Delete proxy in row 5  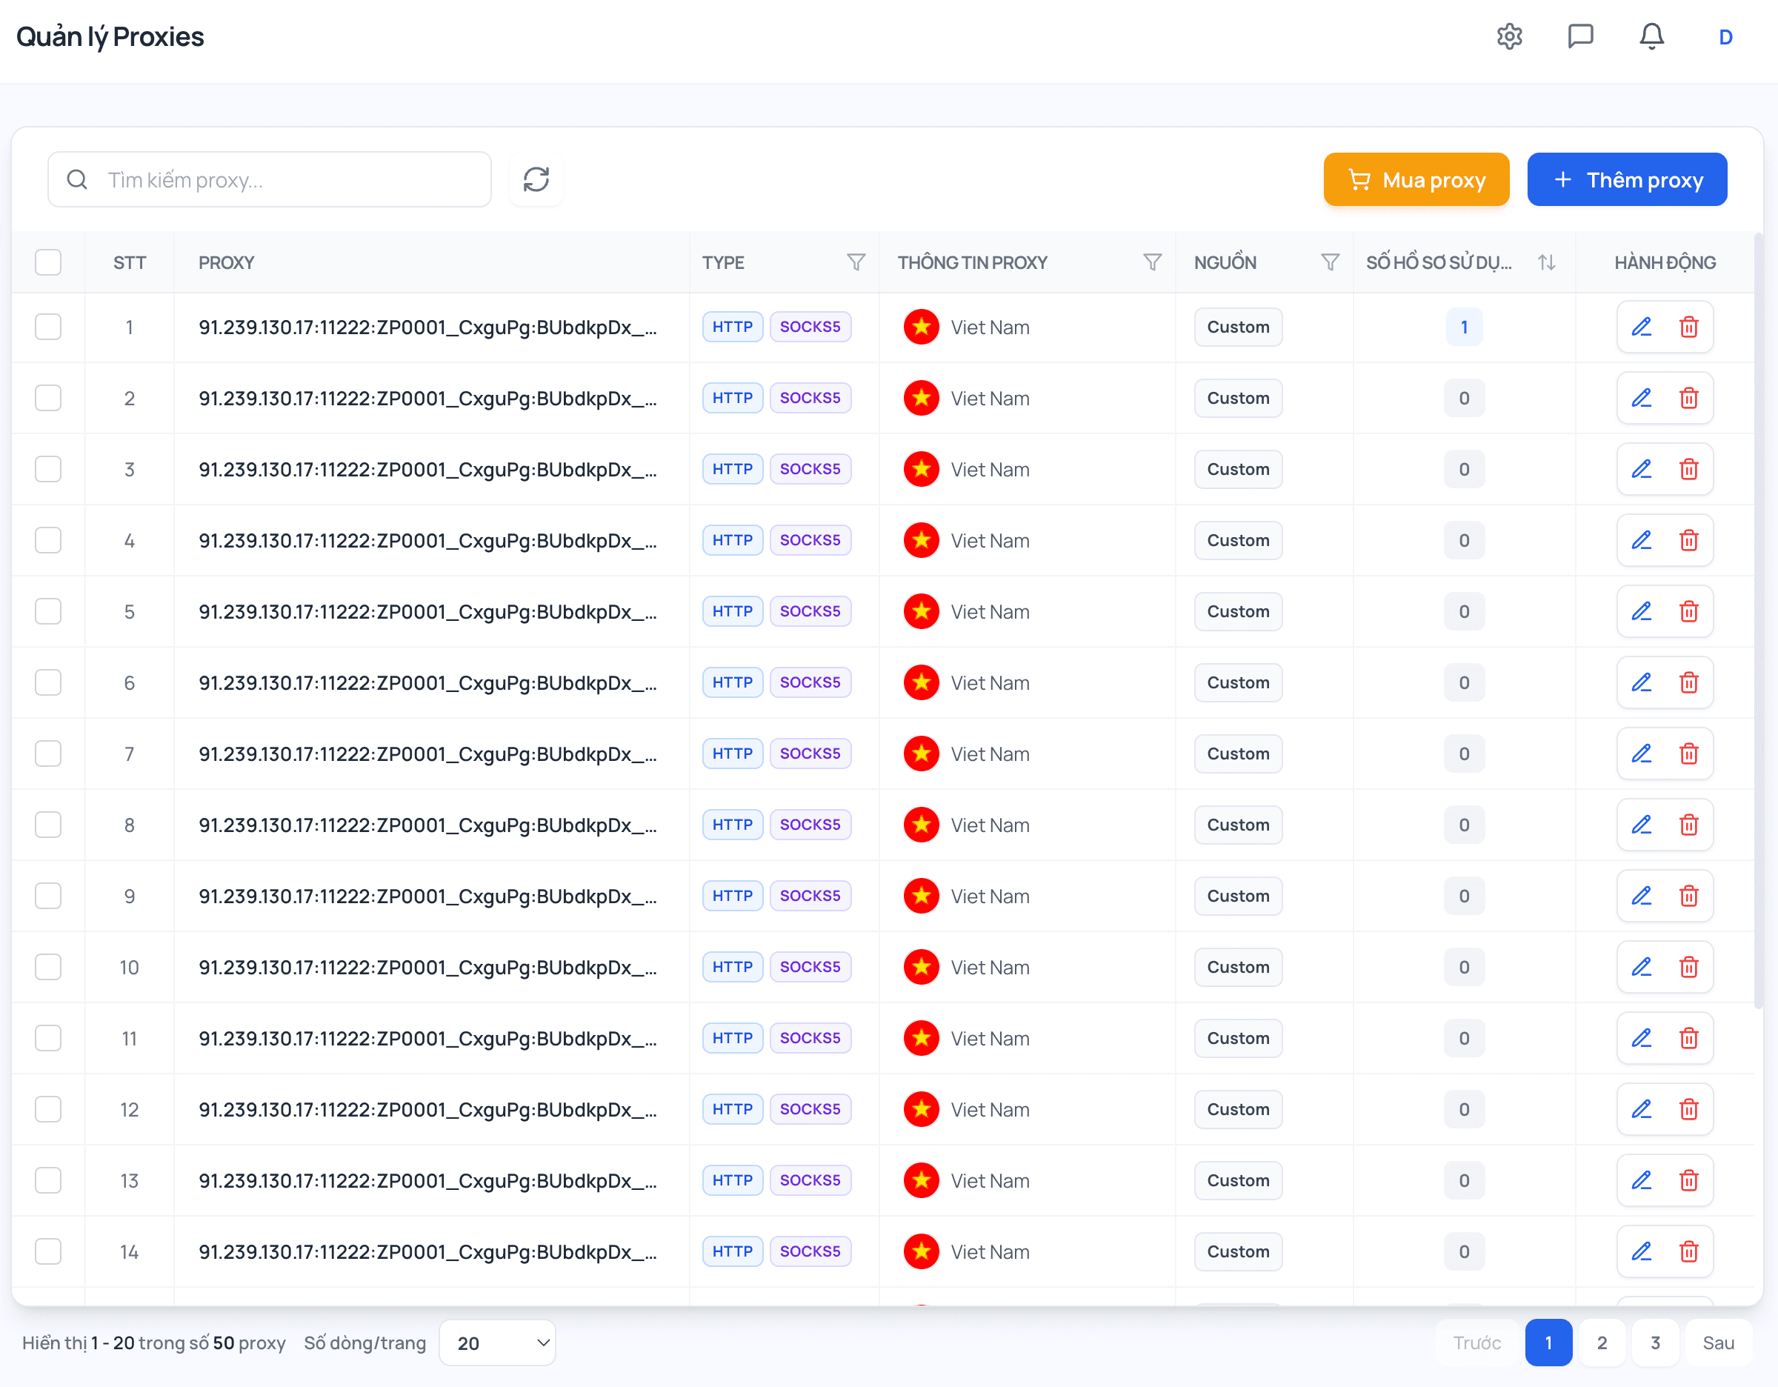click(x=1688, y=611)
